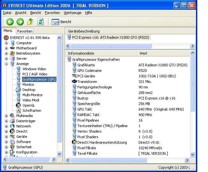Click the info list scroll down arrow
208x172 pixels.
192,155
